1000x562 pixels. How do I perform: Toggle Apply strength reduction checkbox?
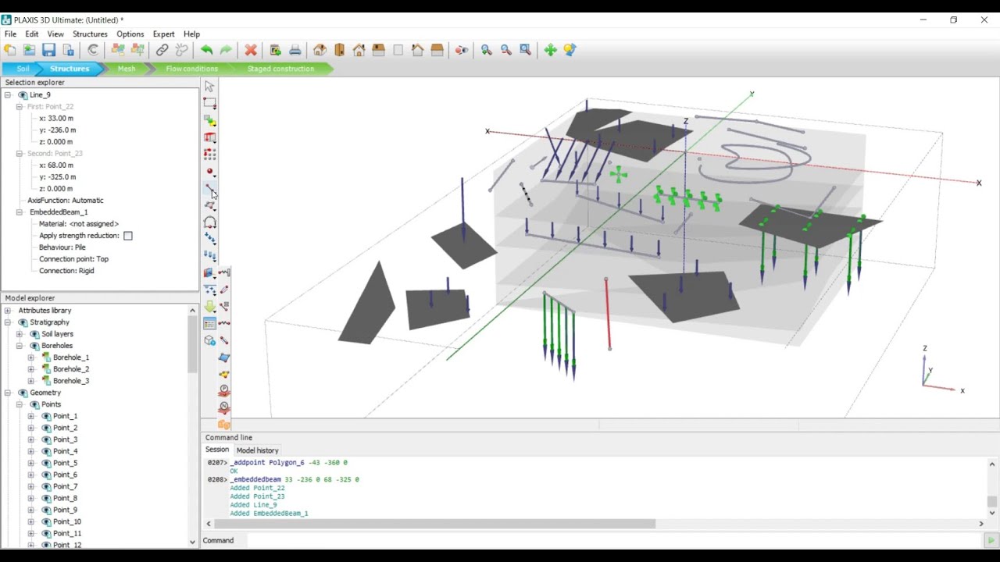128,236
